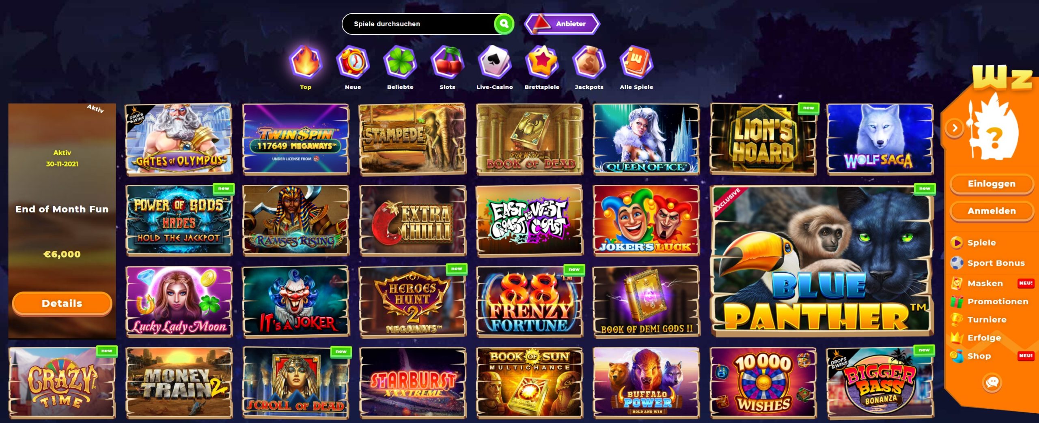Select the Jackpots money bag icon

tap(589, 62)
